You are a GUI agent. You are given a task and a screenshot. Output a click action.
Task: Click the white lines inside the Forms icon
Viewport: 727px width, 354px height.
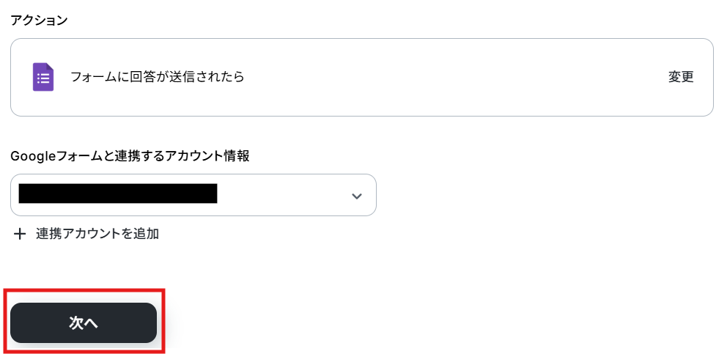(43, 78)
